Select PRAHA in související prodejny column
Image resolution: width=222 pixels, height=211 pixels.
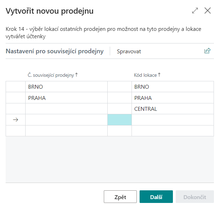66,98
